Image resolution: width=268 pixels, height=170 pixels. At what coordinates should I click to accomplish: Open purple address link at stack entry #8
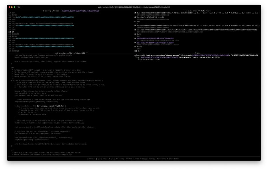[155, 42]
